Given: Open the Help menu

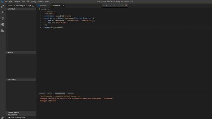Looking at the screenshot, I should point(47,2).
